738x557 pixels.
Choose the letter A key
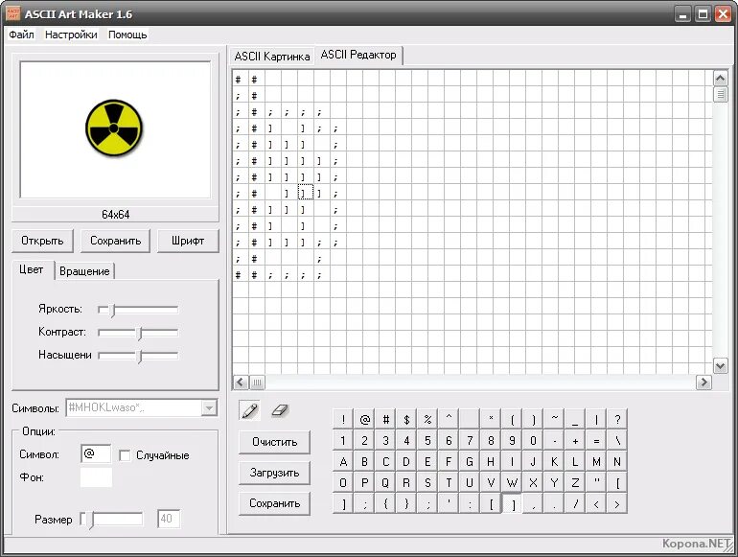[343, 462]
